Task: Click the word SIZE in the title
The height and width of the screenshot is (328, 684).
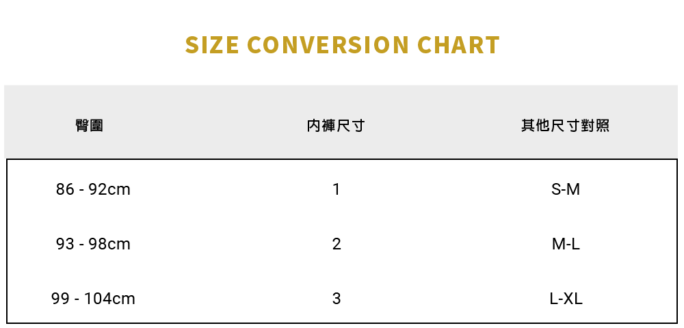Action: 212,45
